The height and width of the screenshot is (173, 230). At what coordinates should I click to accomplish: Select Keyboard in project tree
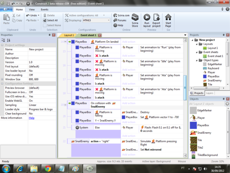point(211,68)
